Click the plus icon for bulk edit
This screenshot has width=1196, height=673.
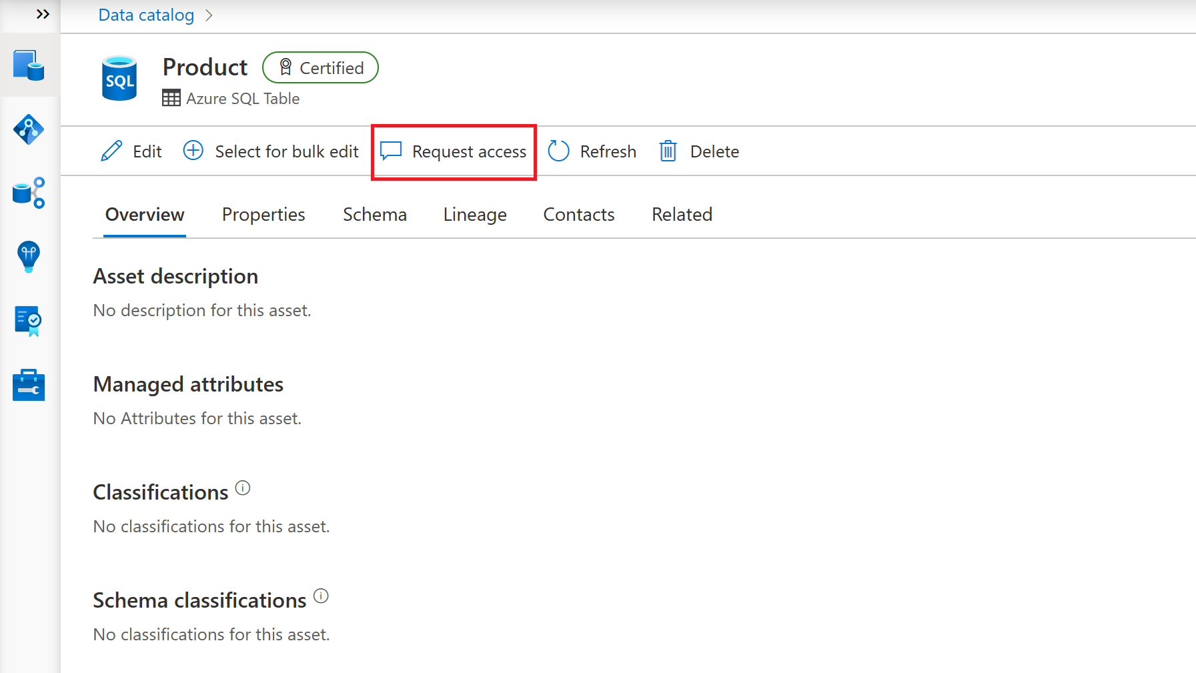pyautogui.click(x=193, y=151)
